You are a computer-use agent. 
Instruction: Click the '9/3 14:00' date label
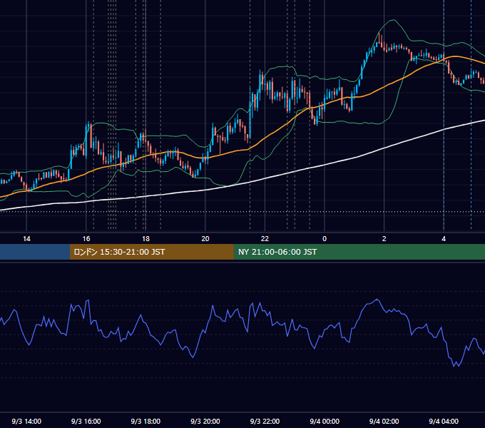[26, 421]
